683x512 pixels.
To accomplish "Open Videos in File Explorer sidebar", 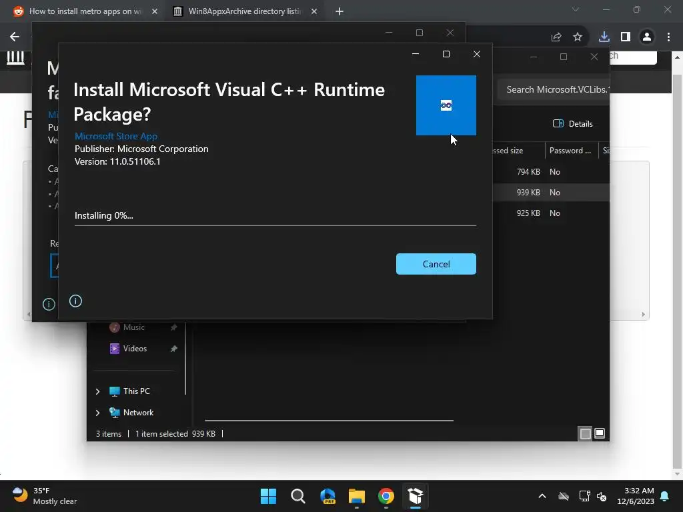I will tap(135, 348).
